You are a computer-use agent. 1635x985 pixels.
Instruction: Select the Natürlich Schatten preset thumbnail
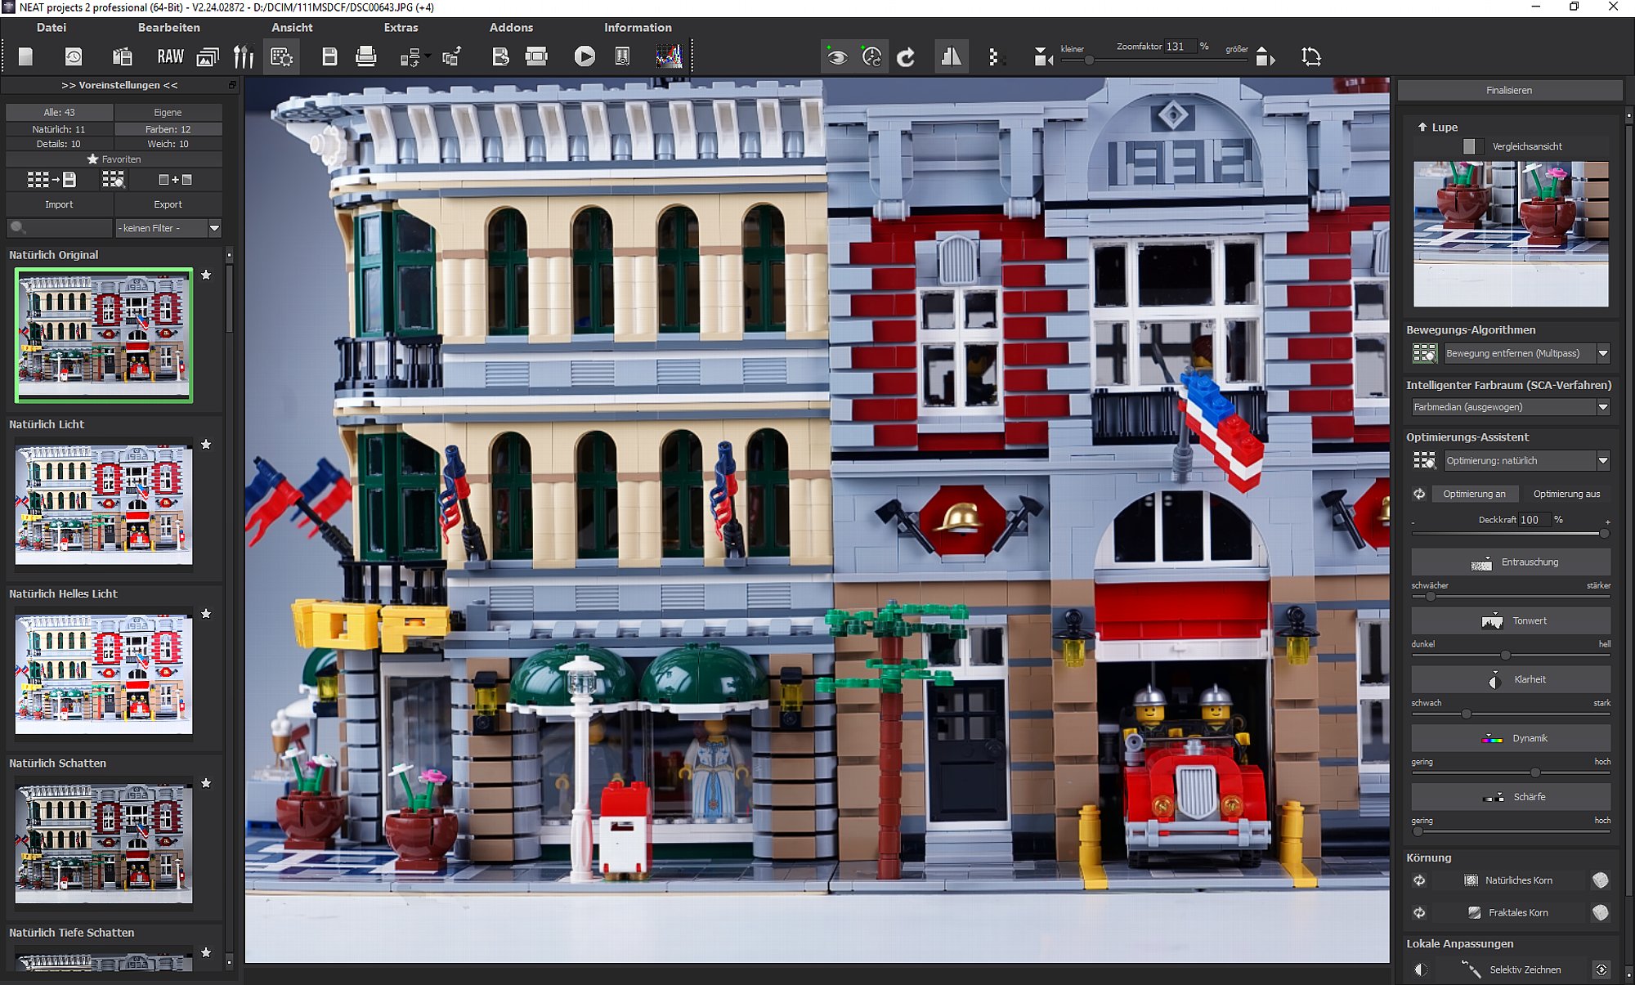104,842
